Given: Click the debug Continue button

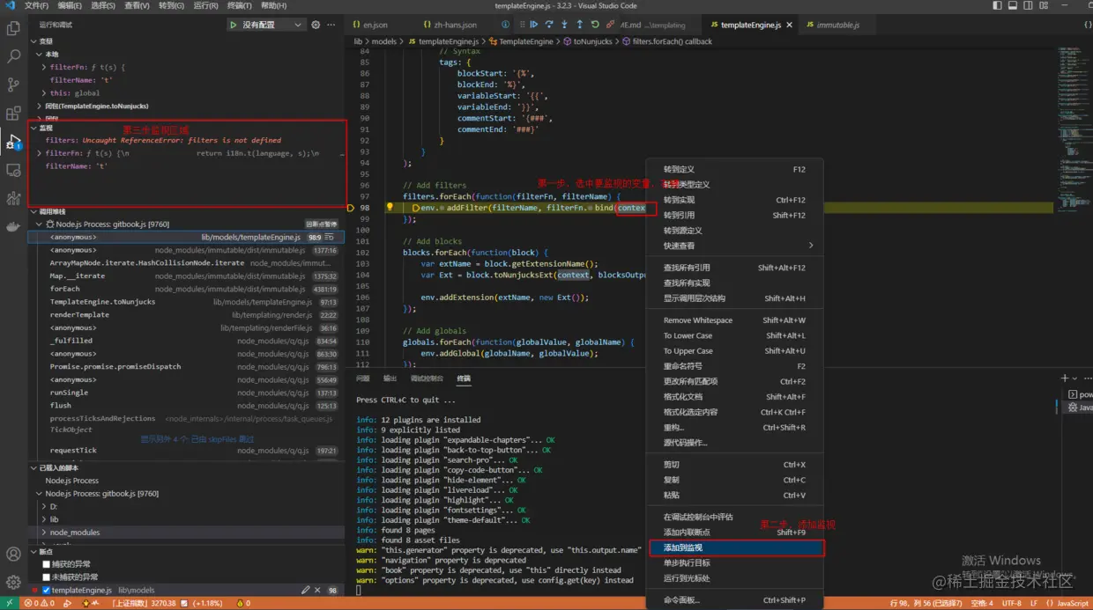Looking at the screenshot, I should [x=534, y=25].
